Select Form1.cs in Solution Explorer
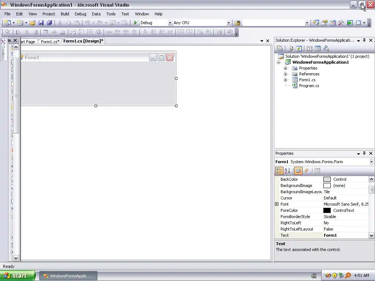The image size is (375, 281). pos(307,80)
